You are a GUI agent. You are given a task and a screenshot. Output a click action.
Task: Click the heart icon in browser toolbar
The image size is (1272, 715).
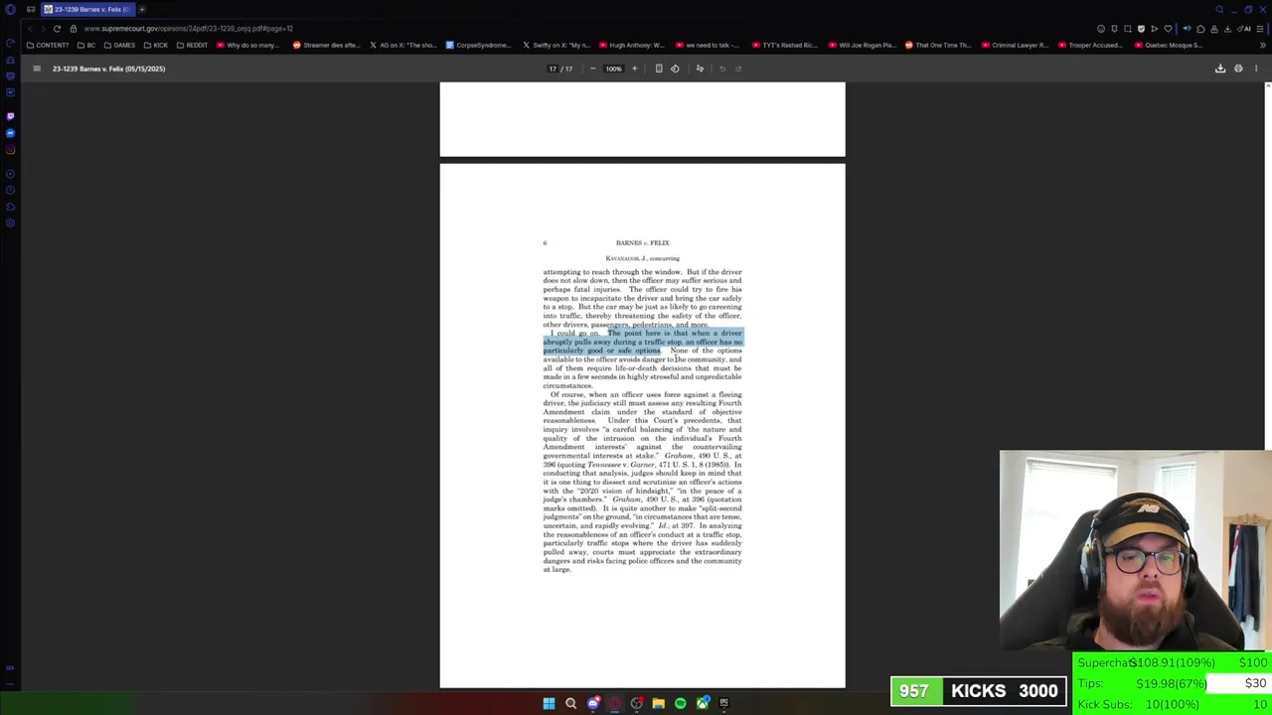[1168, 29]
